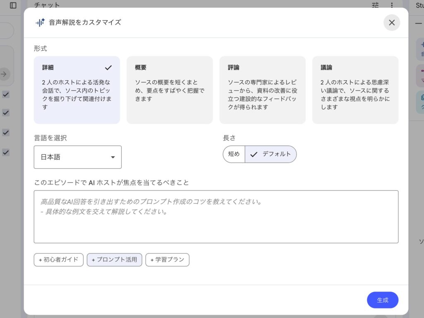This screenshot has width=424, height=318.
Task: Add the 初心者ガイド suggestion chip
Action: click(58, 260)
